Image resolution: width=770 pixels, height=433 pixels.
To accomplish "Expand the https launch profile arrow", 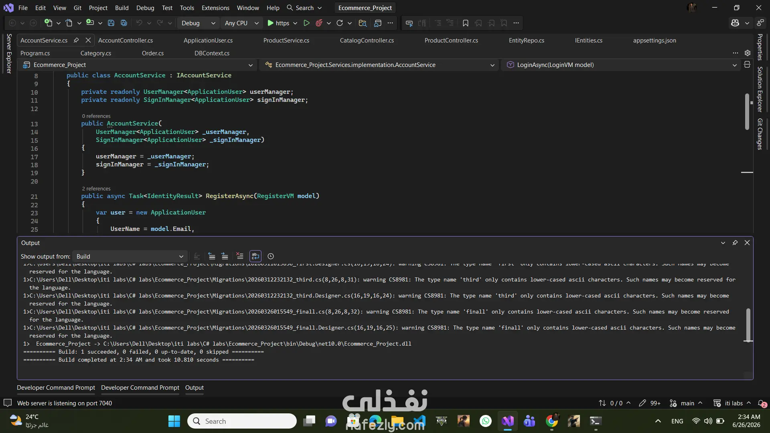I will click(295, 23).
